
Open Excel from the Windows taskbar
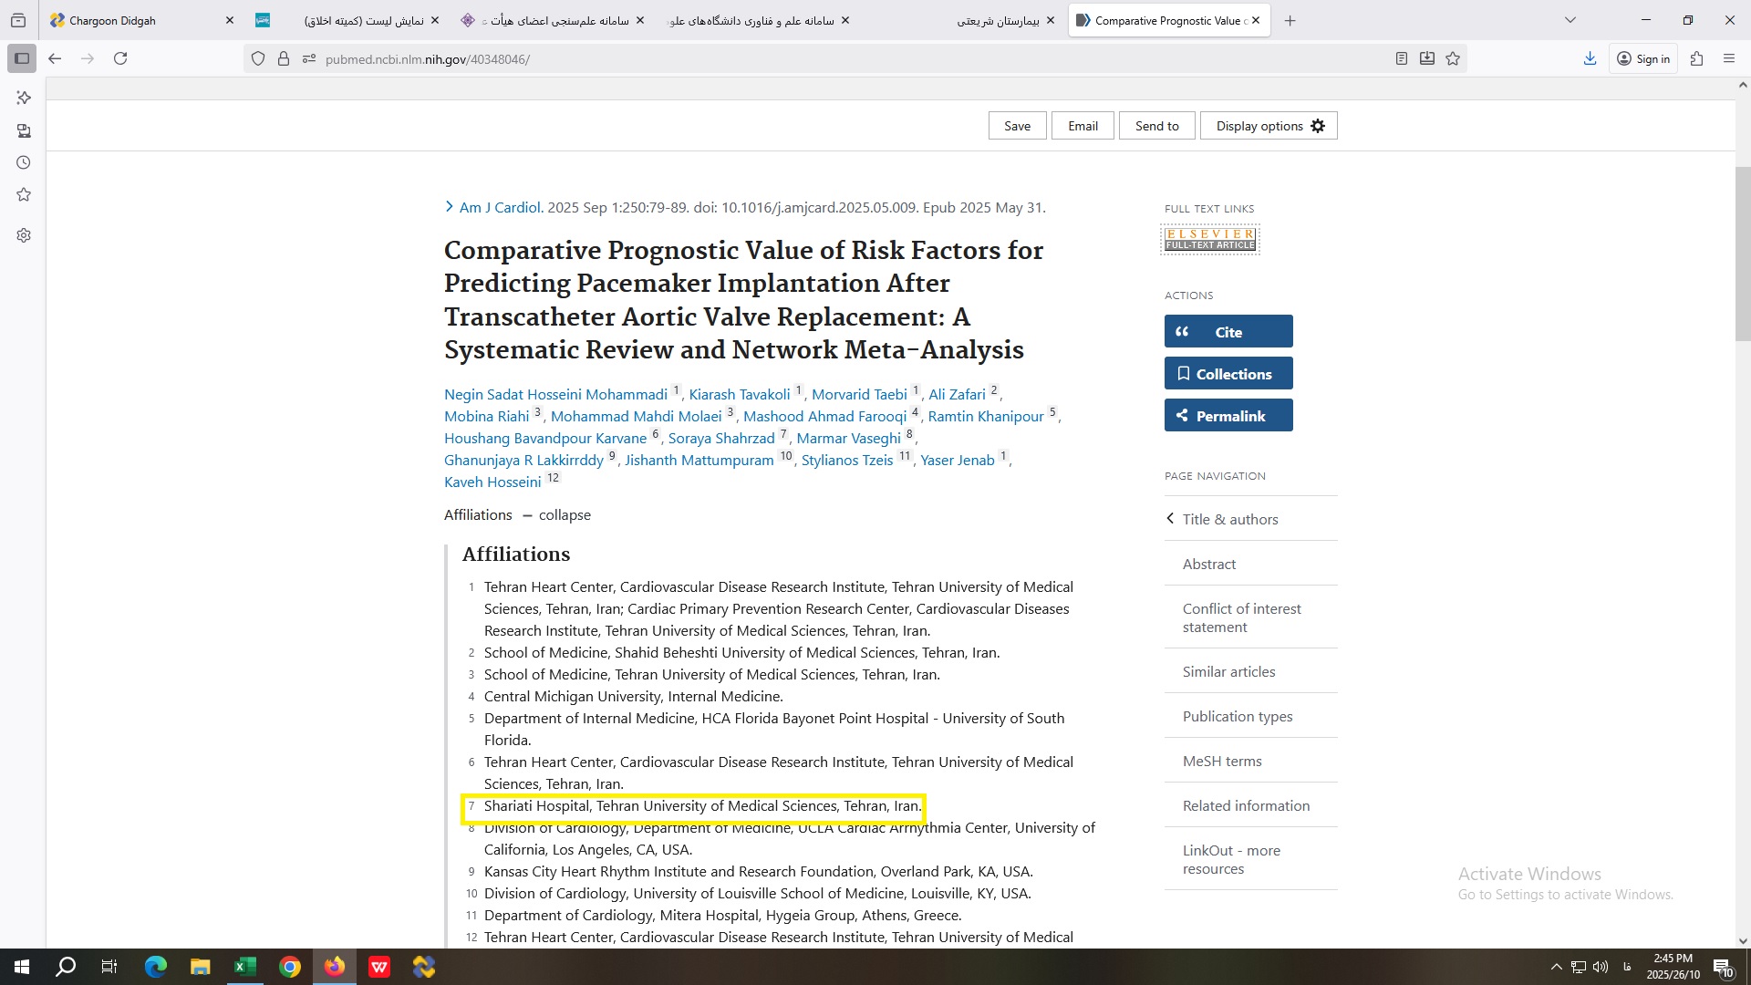(x=245, y=967)
